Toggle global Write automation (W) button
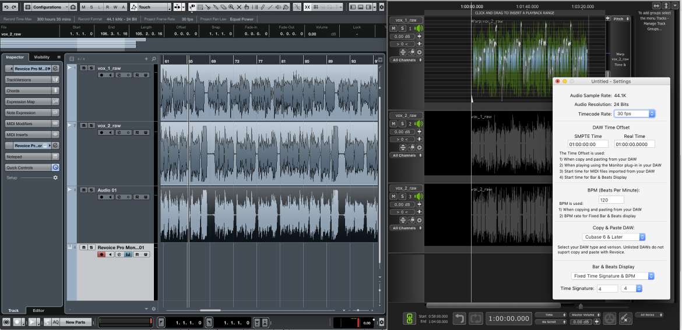This screenshot has height=330, width=682. (x=115, y=8)
